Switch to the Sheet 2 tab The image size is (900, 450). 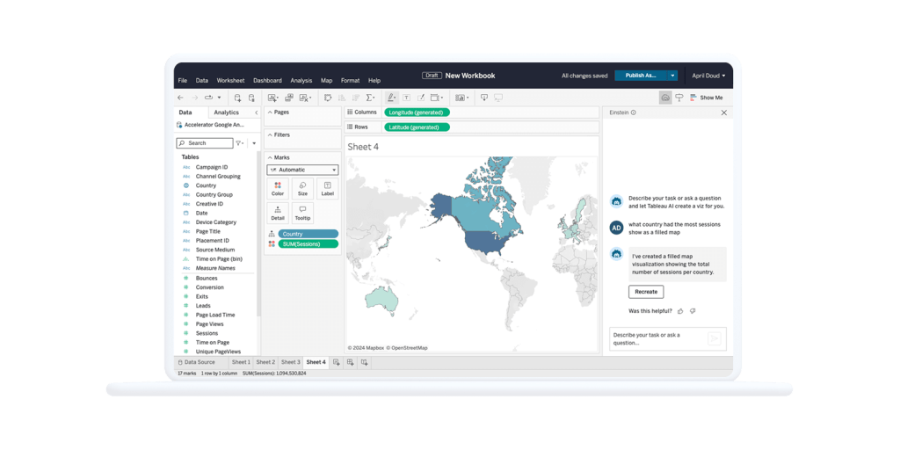tap(265, 362)
